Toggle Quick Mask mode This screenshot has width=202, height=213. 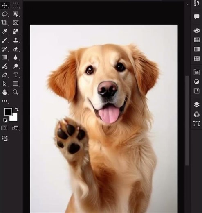point(4,128)
